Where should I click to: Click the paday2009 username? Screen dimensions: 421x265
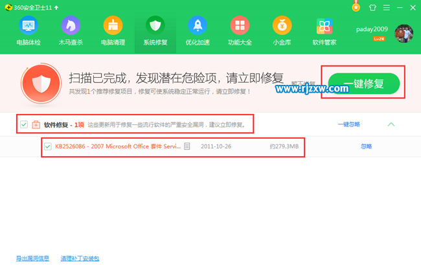(372, 29)
